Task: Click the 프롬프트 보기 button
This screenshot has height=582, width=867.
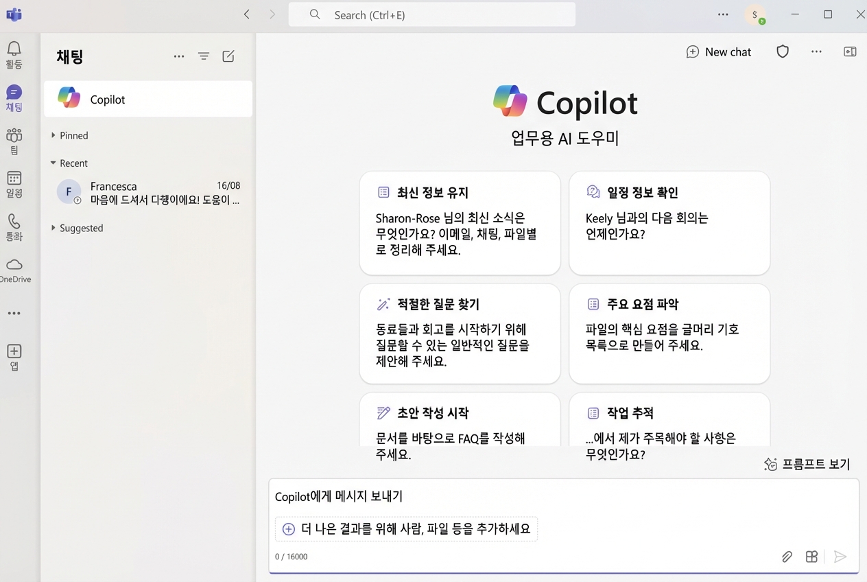Action: click(807, 464)
